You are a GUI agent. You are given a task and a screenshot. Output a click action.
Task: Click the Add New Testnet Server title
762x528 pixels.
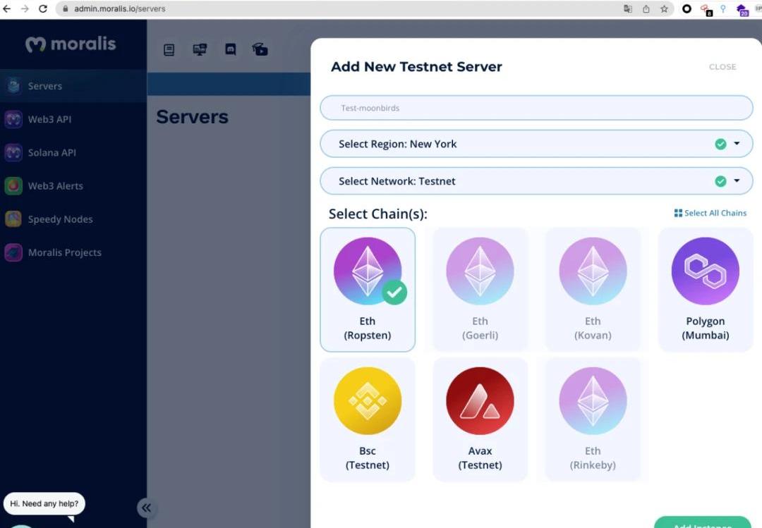416,66
